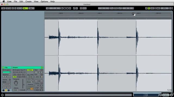The height and width of the screenshot is (97, 174).
Task: Enable the MIDI map mode
Action: coord(158,8)
